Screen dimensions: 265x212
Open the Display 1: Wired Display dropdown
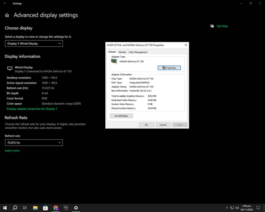click(34, 43)
